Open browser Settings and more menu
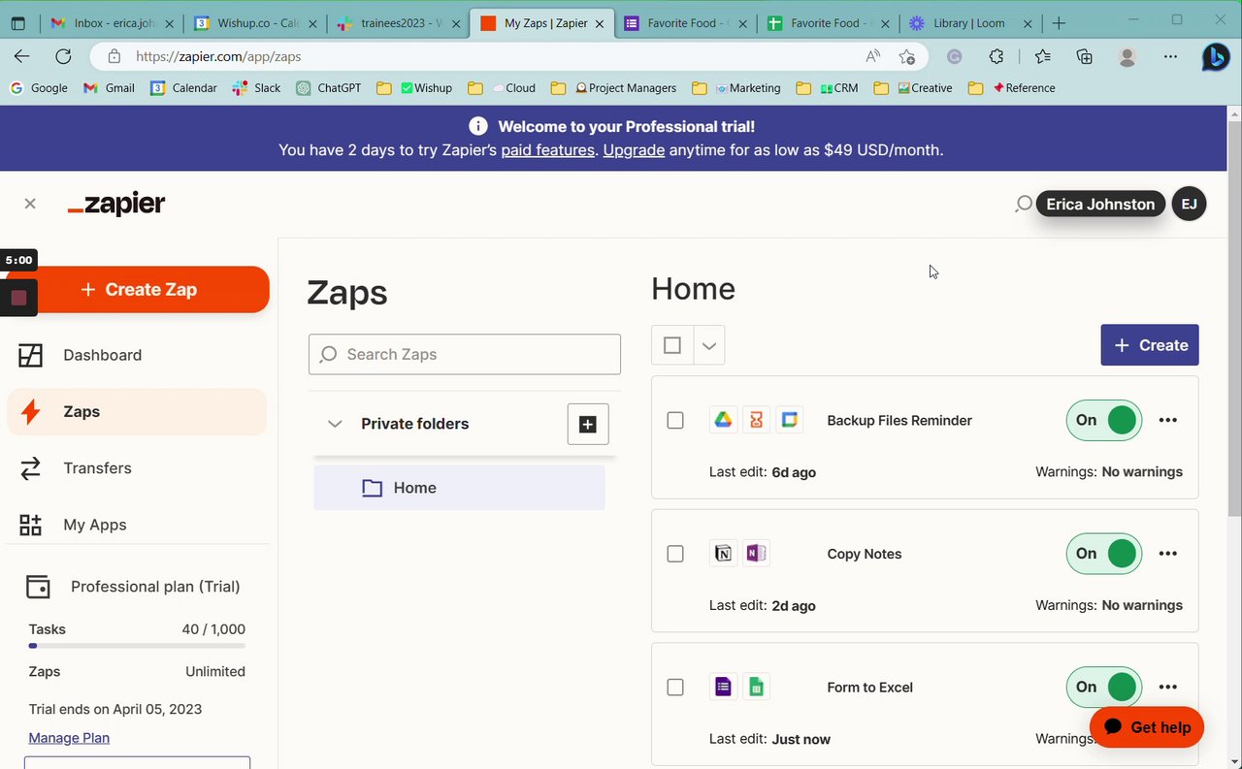Viewport: 1242px width, 769px height. coord(1171,56)
